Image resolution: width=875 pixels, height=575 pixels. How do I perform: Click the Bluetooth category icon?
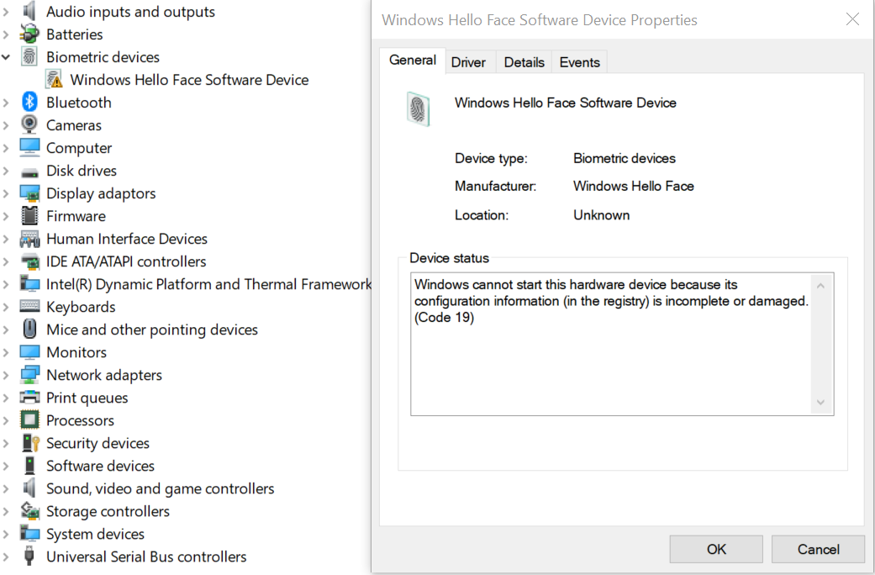[x=29, y=103]
